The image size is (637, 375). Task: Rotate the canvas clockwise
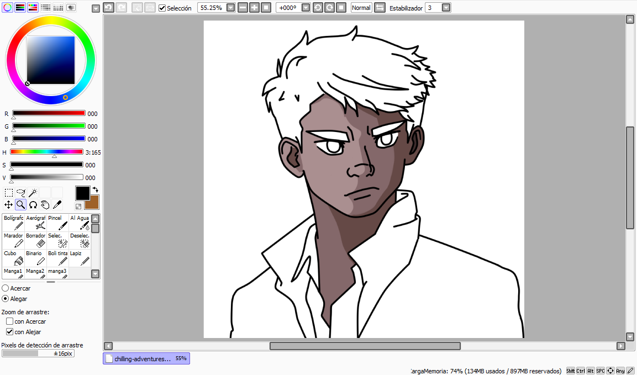tap(329, 8)
